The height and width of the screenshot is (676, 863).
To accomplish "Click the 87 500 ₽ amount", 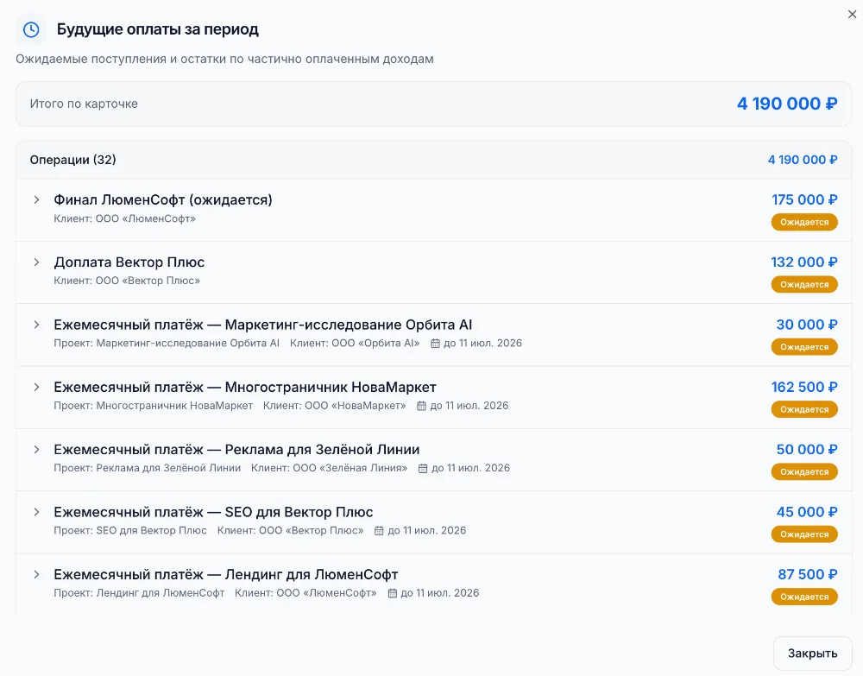I will [x=808, y=575].
